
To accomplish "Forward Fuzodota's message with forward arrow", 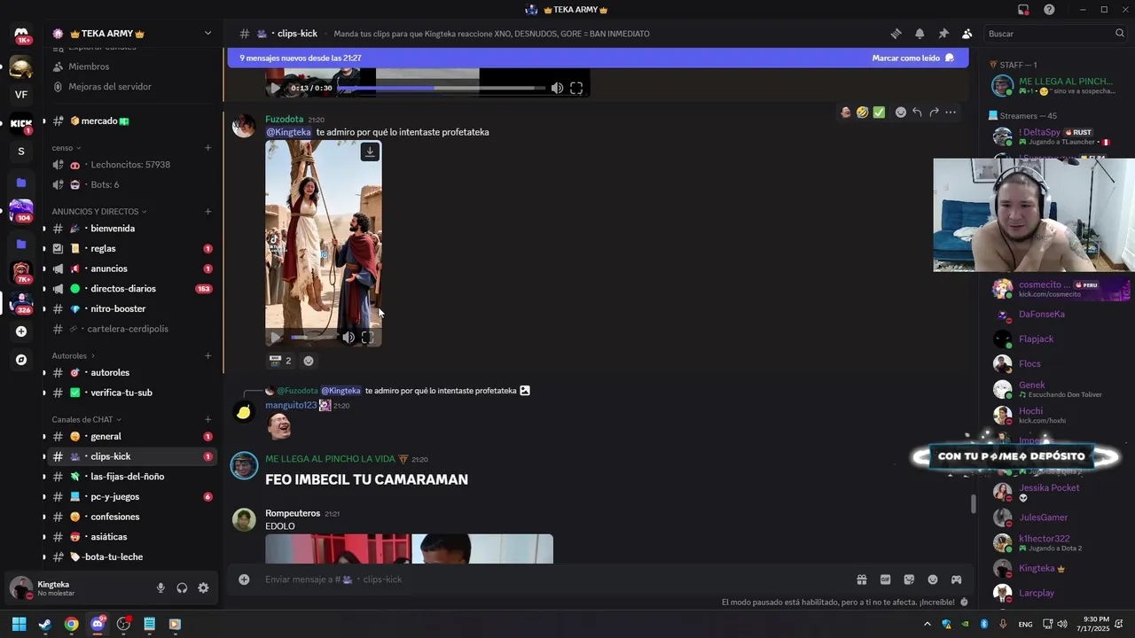I will click(x=934, y=113).
